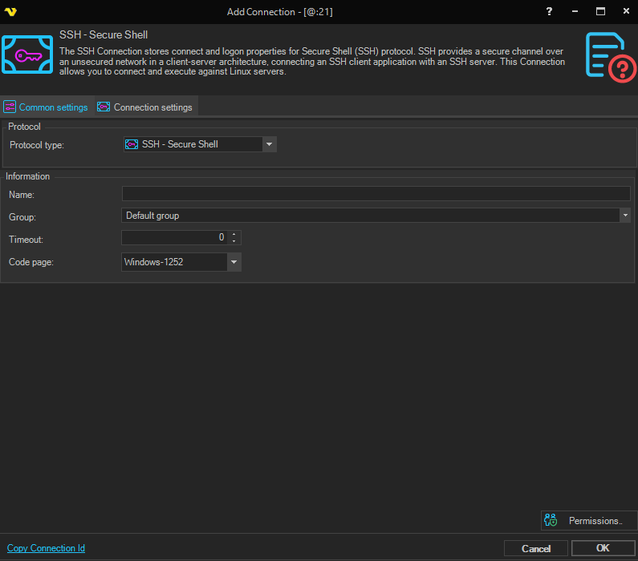Image resolution: width=638 pixels, height=561 pixels.
Task: Switch to the Common settings tab
Action: coord(47,107)
